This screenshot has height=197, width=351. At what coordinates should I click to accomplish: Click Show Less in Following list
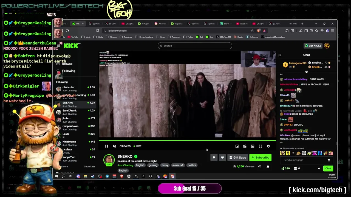click(x=89, y=166)
